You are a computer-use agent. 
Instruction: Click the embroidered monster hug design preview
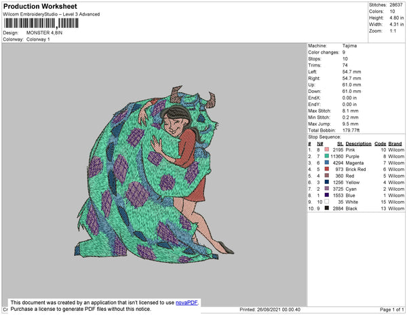[x=154, y=174]
